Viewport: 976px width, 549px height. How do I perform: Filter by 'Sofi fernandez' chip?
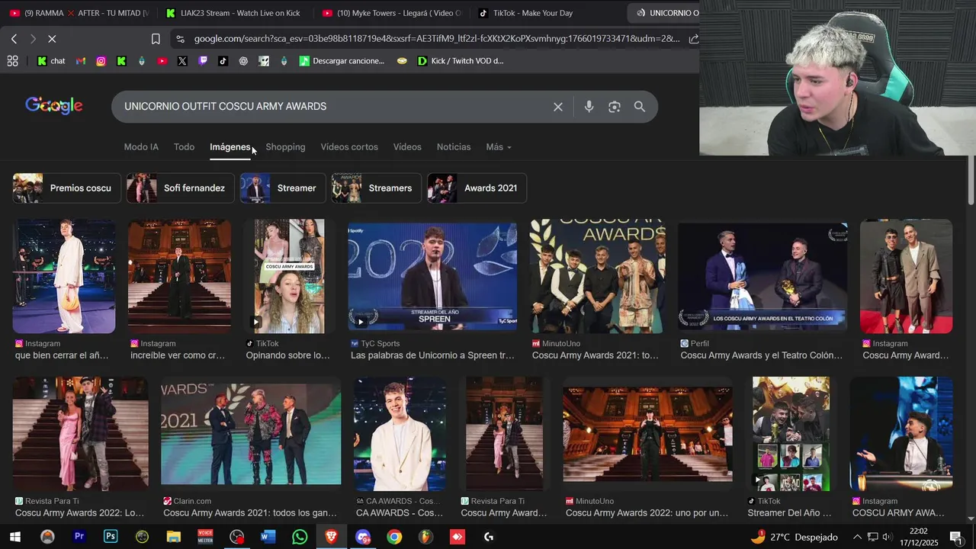pyautogui.click(x=180, y=188)
